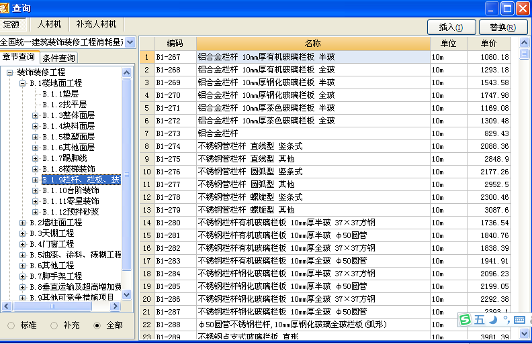Toggle the 五 Wubi input mode indicator
Viewport: 532px width, 344px height.
479,320
